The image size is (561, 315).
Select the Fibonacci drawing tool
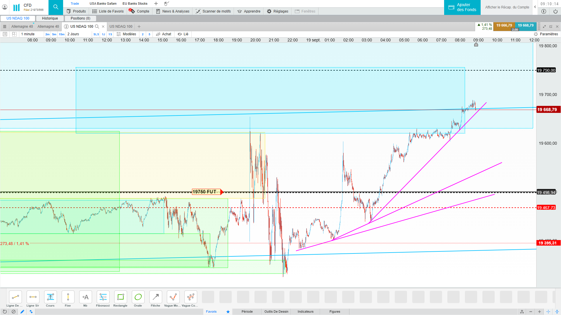(103, 297)
